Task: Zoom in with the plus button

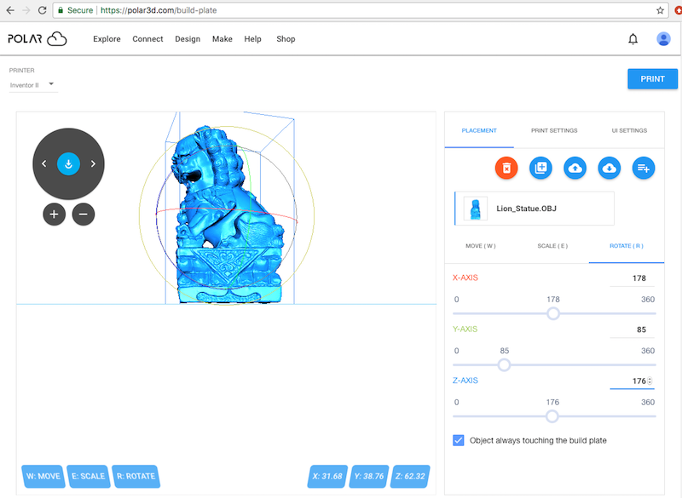Action: (54, 214)
